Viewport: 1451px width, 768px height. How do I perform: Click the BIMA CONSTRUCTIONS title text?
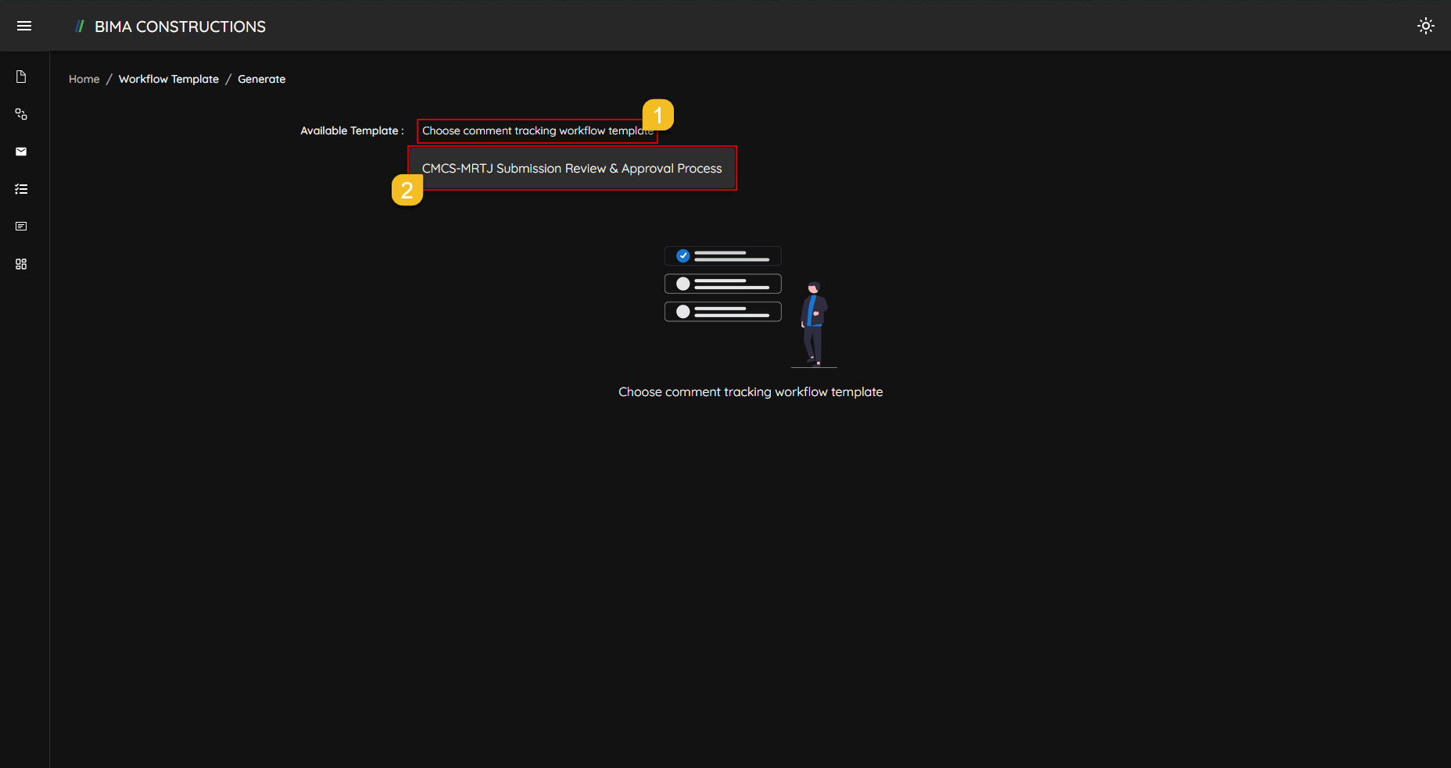pyautogui.click(x=179, y=26)
